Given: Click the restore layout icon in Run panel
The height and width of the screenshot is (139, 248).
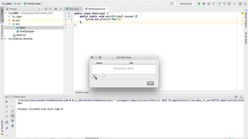Looking at the screenshot, I should coord(7,122).
